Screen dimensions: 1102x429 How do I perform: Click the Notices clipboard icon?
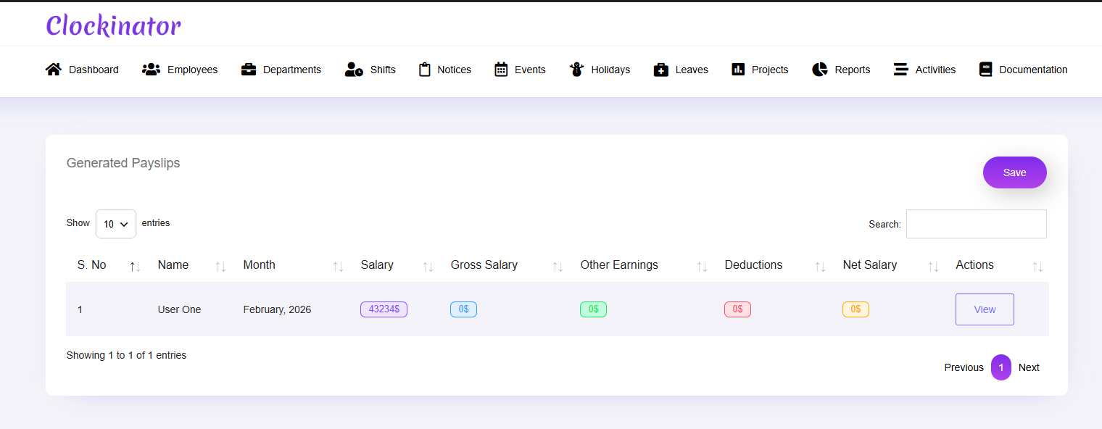(x=425, y=70)
